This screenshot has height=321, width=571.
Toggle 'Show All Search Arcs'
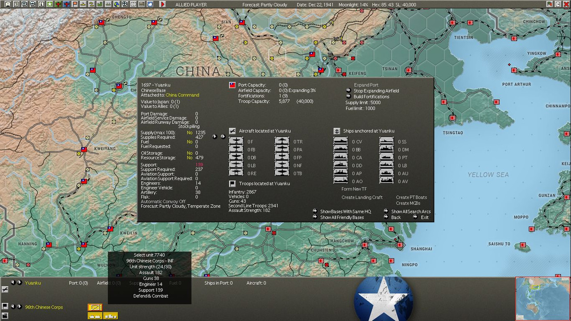(x=407, y=211)
